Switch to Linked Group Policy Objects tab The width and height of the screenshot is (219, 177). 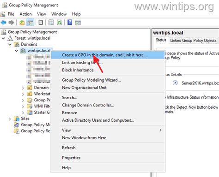tap(193, 41)
